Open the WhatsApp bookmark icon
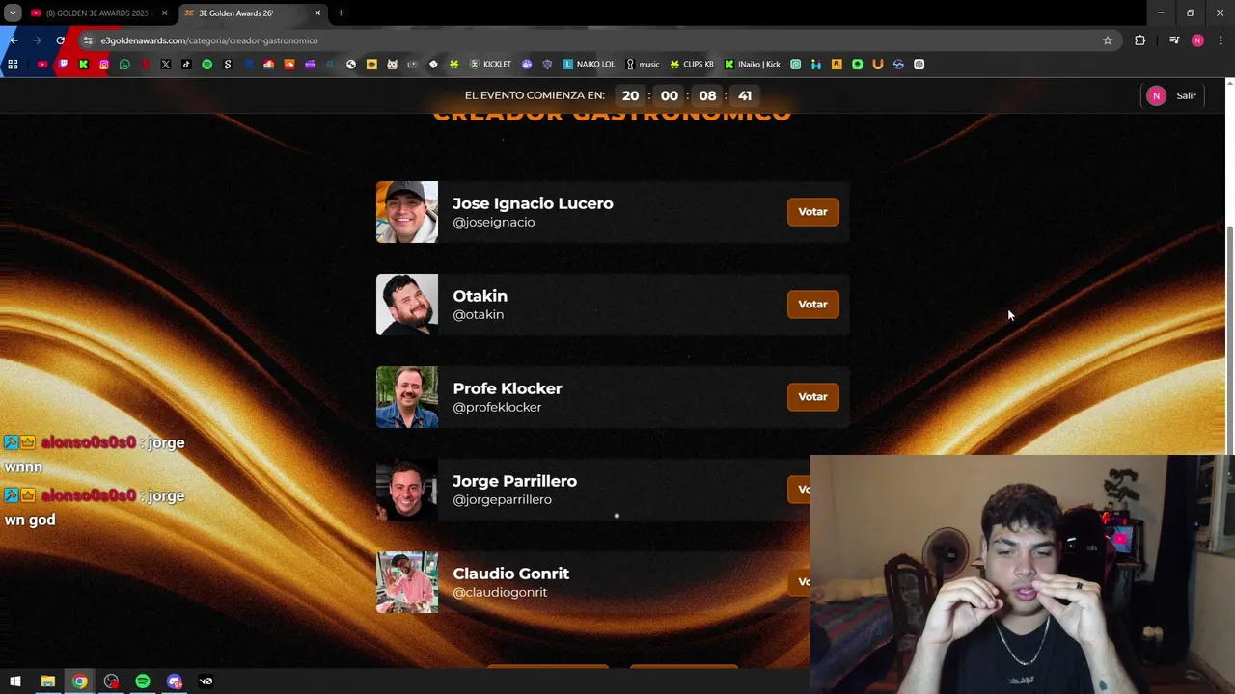Image resolution: width=1235 pixels, height=694 pixels. [x=124, y=65]
